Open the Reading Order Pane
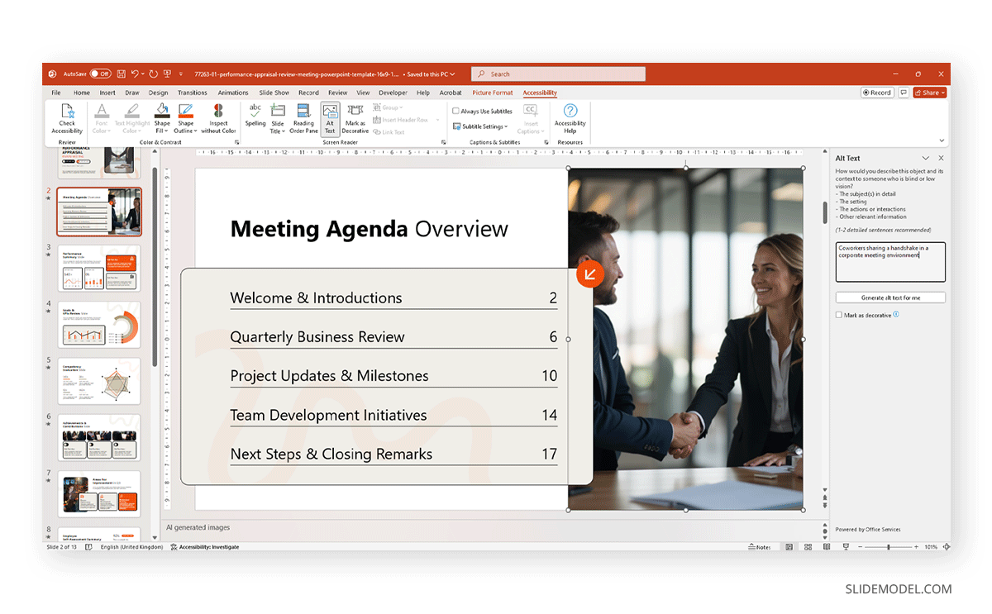 304,112
